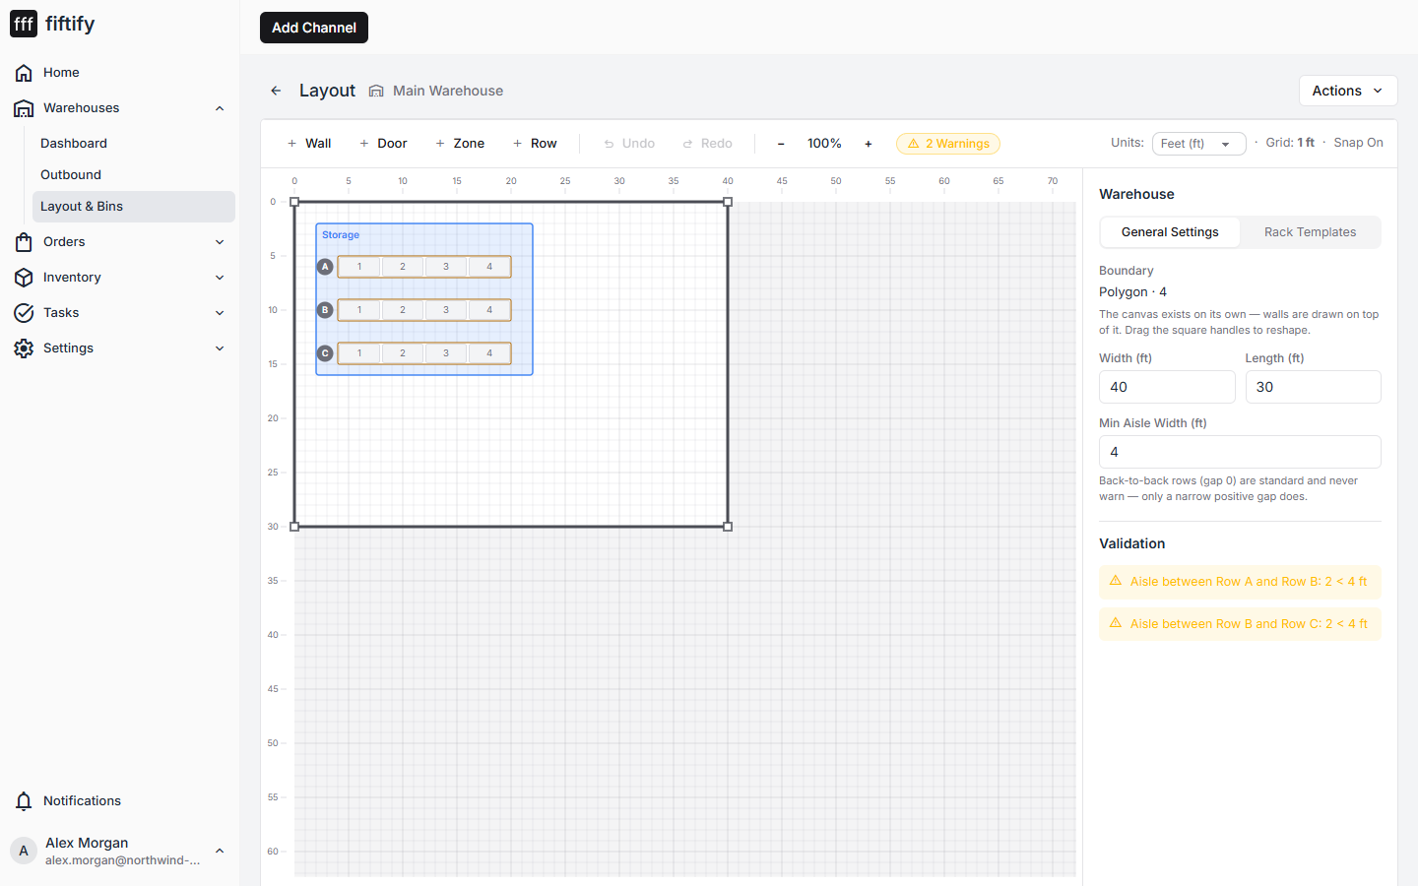Click the Add Channel button
Screen dimensions: 1418x886
314,28
